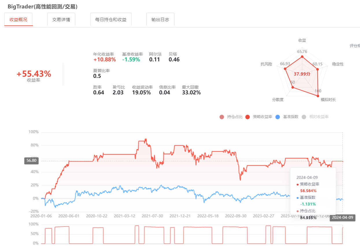Click the 分散度 radar point at 60
Image resolution: width=360 pixels, height=246 pixels.
click(x=293, y=87)
